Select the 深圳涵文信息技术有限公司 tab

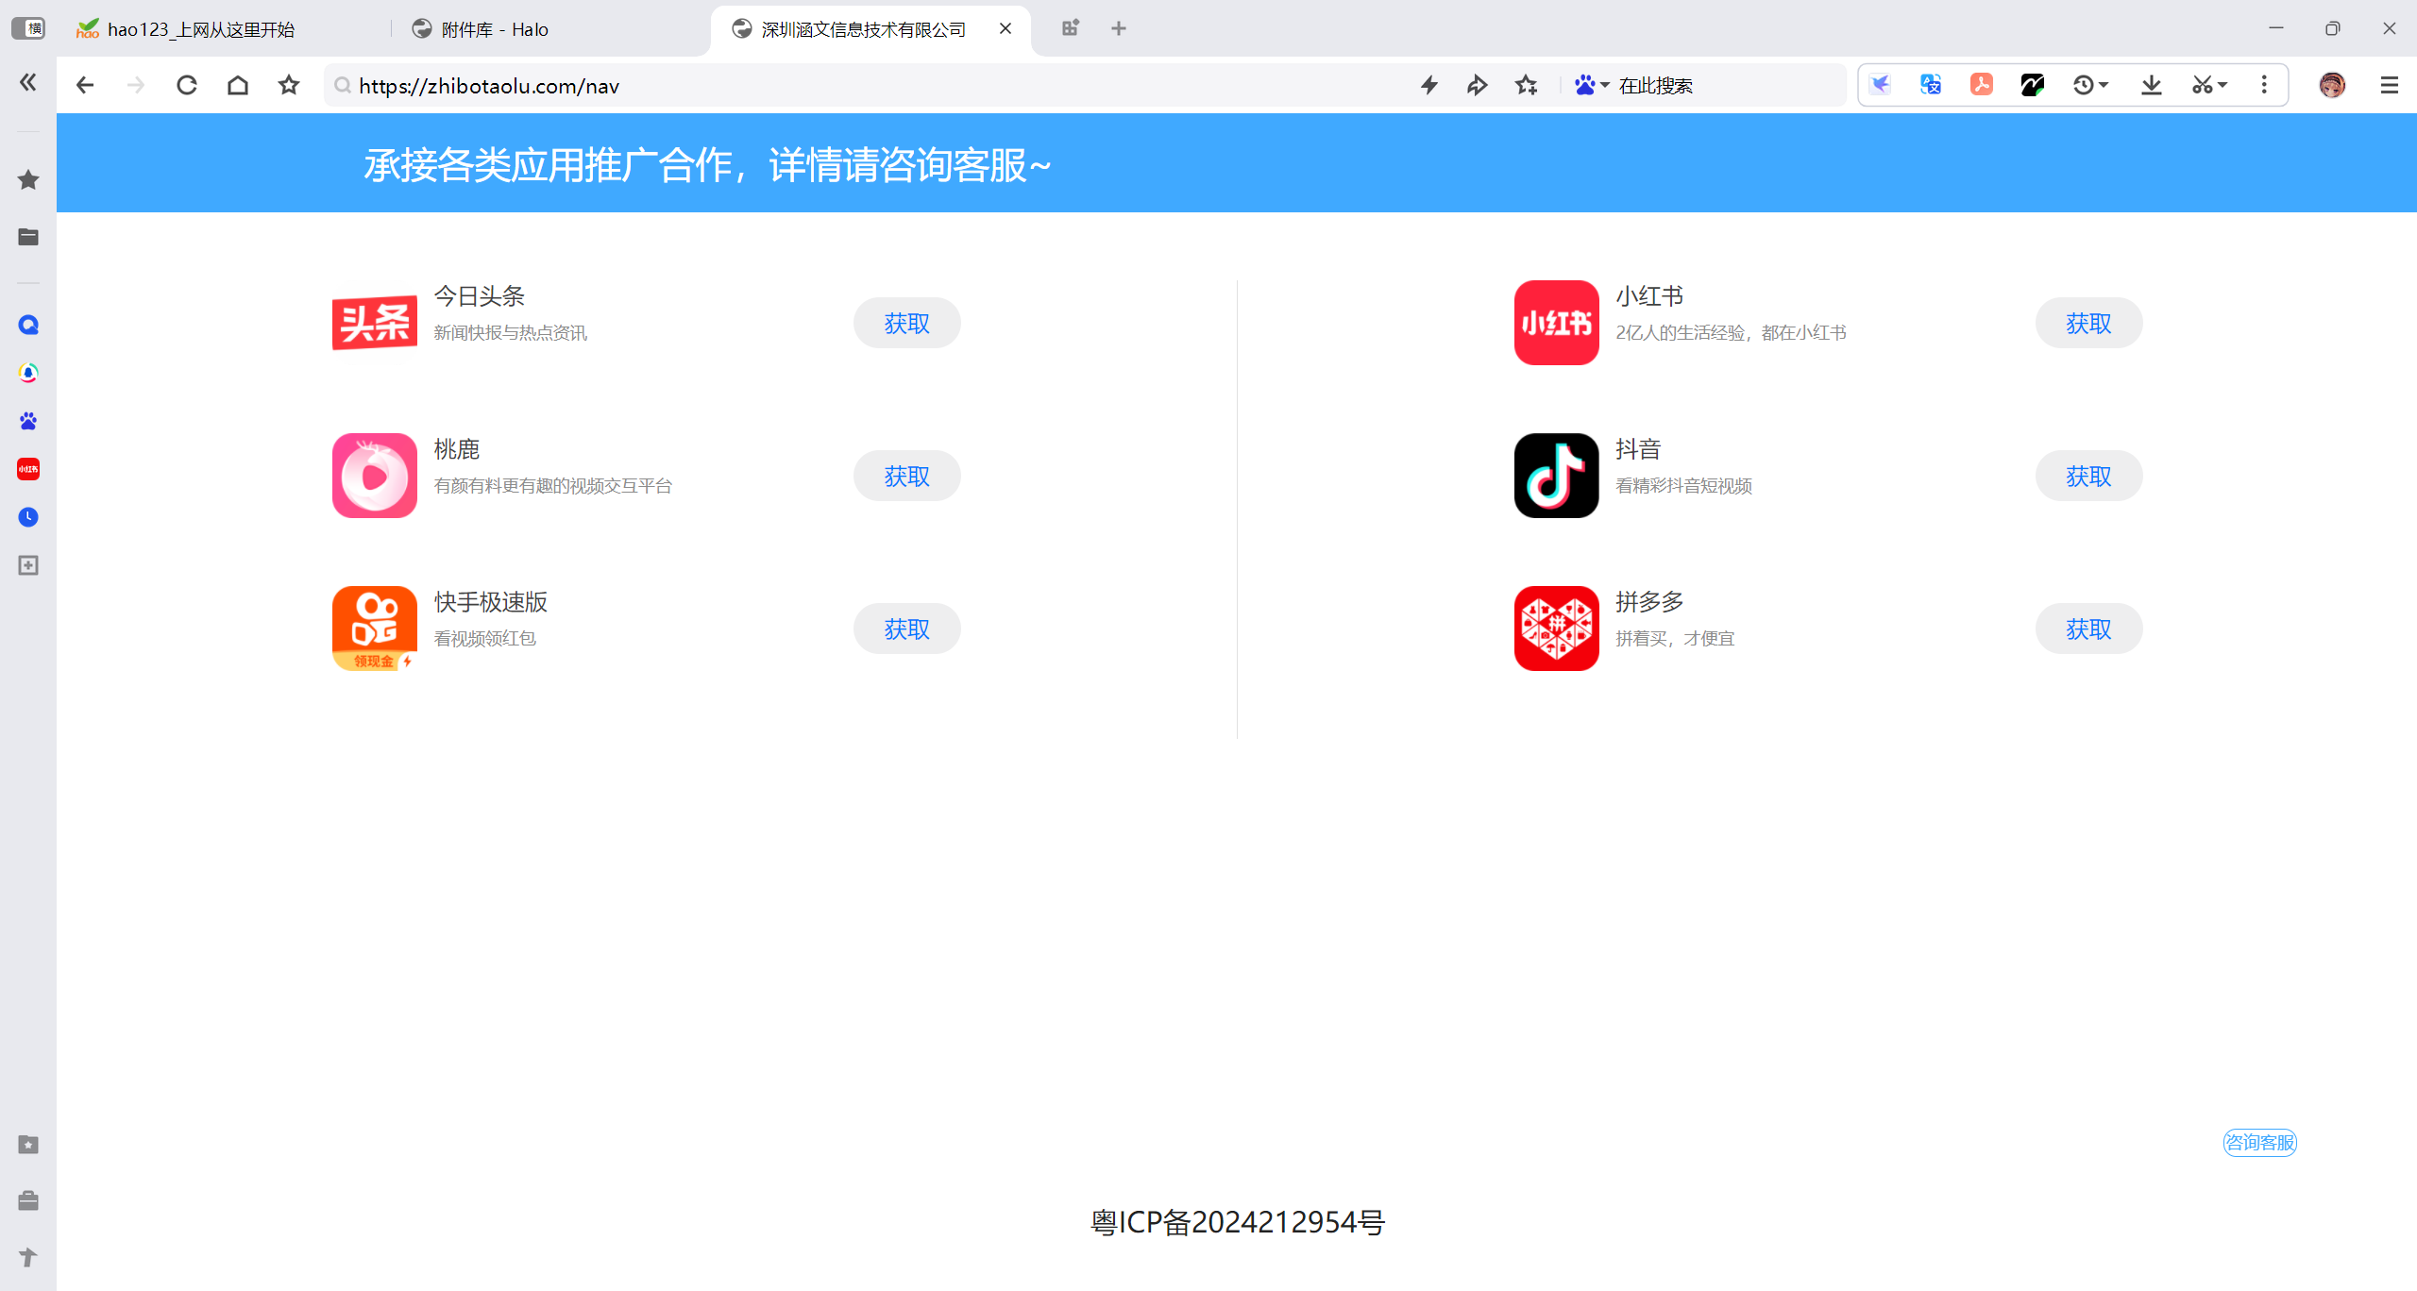863,29
